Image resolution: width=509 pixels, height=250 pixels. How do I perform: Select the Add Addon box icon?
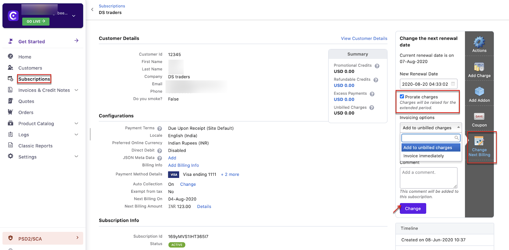pos(479,92)
